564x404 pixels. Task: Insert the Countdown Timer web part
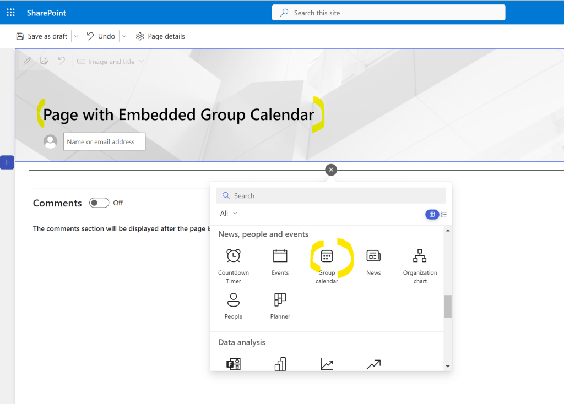click(234, 264)
